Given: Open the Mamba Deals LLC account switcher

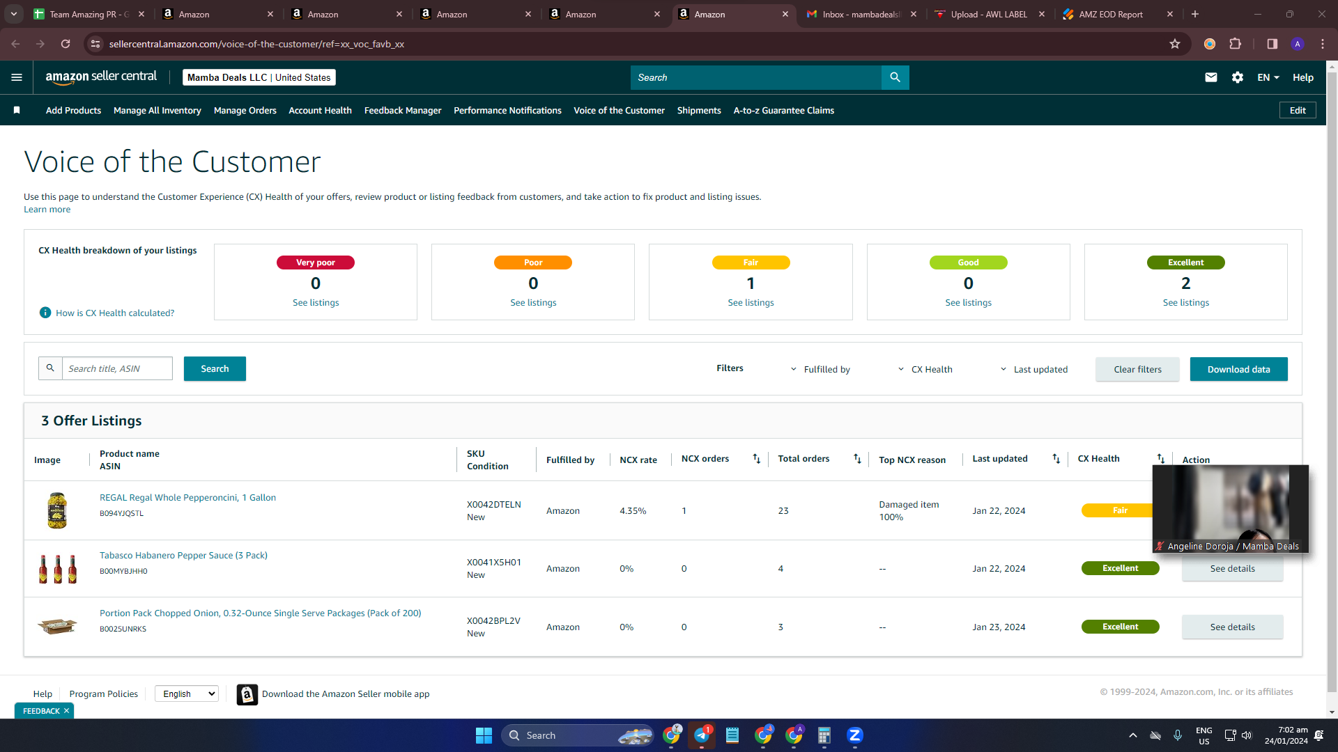Looking at the screenshot, I should pyautogui.click(x=259, y=77).
